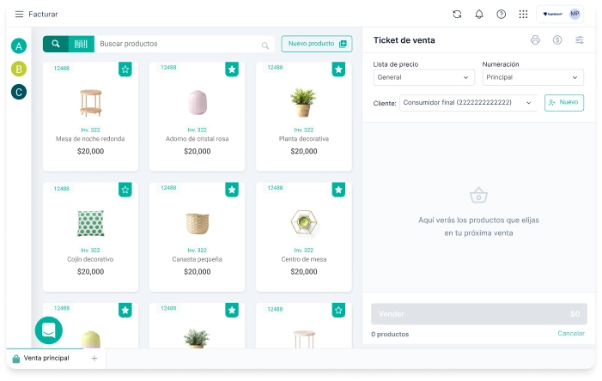Click the Nuevo client button
Viewport: 602px width, 381px height.
point(564,103)
